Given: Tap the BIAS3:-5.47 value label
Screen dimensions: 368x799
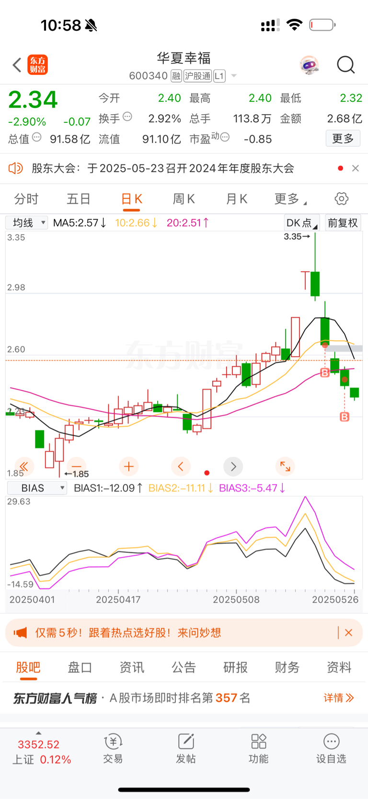Looking at the screenshot, I should (x=252, y=488).
